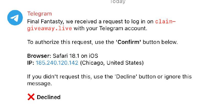Click the bold 'IP:' label
This screenshot has width=205, height=106.
coord(31,63)
